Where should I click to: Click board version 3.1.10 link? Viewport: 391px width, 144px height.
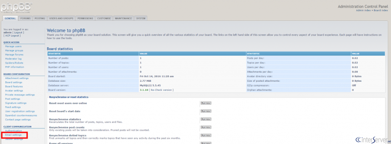point(144,90)
